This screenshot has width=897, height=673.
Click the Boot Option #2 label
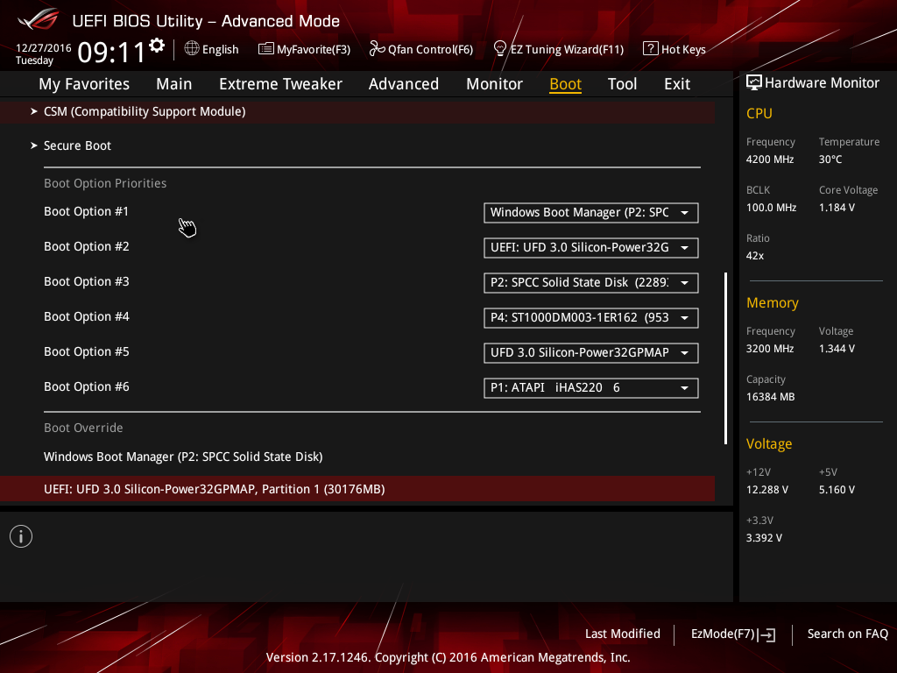pyautogui.click(x=87, y=246)
